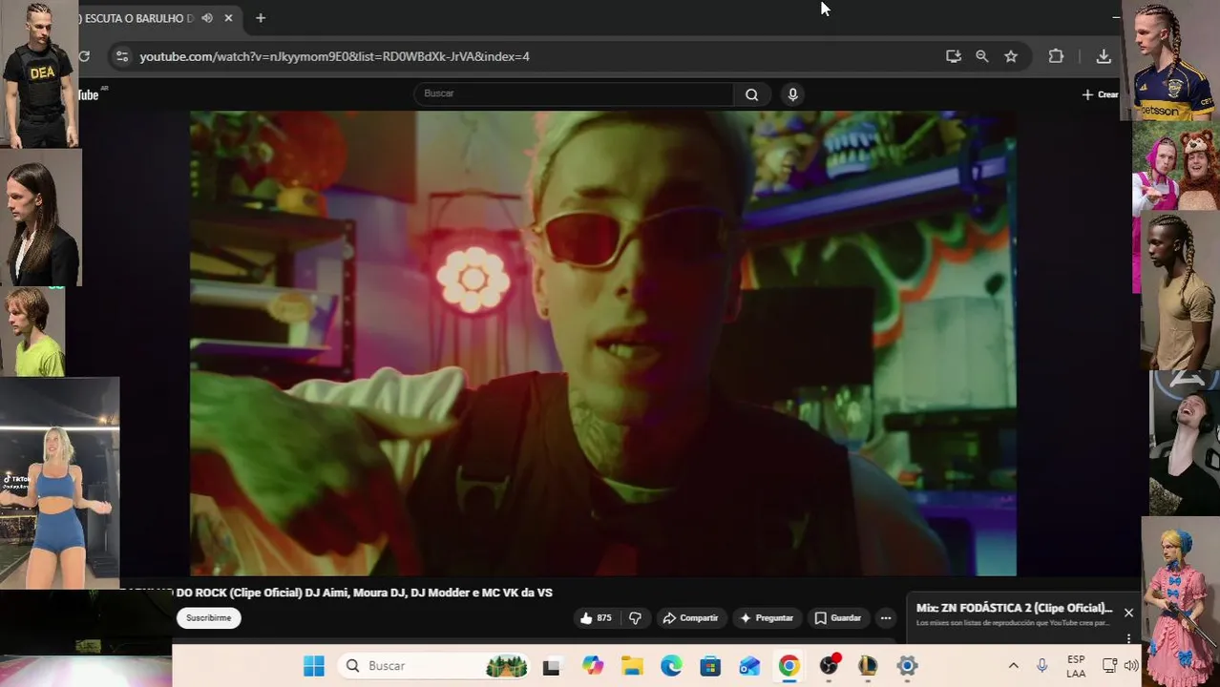The width and height of the screenshot is (1220, 687).
Task: View site information icon in address bar
Action: (x=121, y=56)
